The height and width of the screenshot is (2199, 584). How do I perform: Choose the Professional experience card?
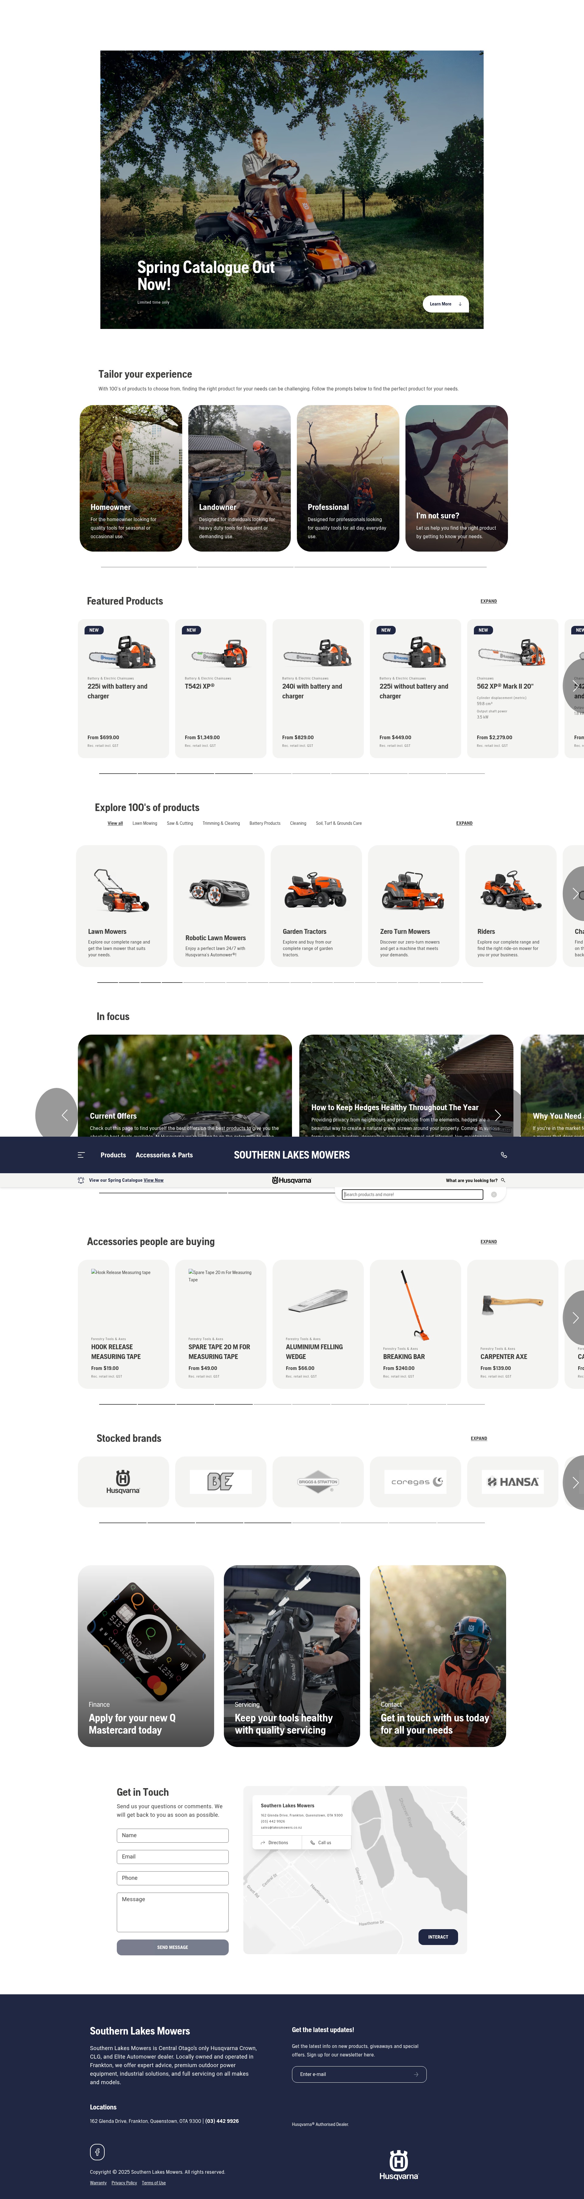point(348,478)
